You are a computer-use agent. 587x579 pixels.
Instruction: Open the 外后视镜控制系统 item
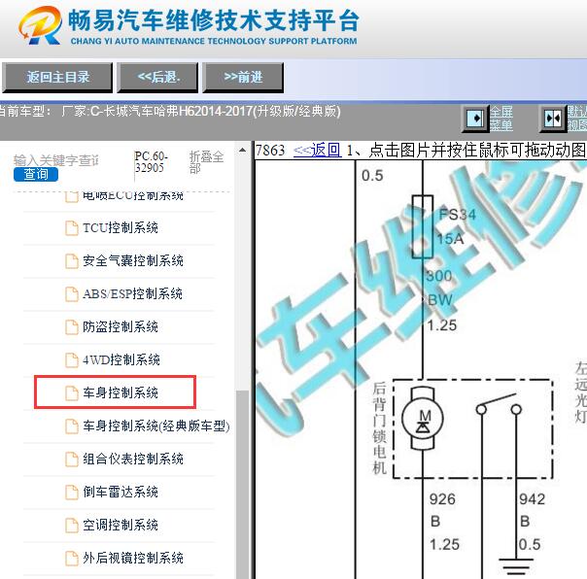(x=133, y=558)
